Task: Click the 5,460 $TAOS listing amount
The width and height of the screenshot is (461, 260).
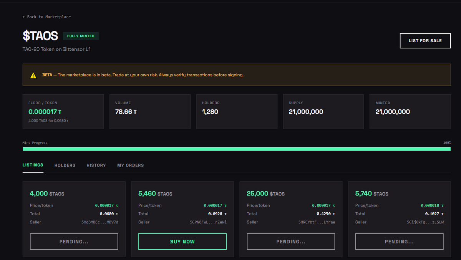Action: point(155,194)
